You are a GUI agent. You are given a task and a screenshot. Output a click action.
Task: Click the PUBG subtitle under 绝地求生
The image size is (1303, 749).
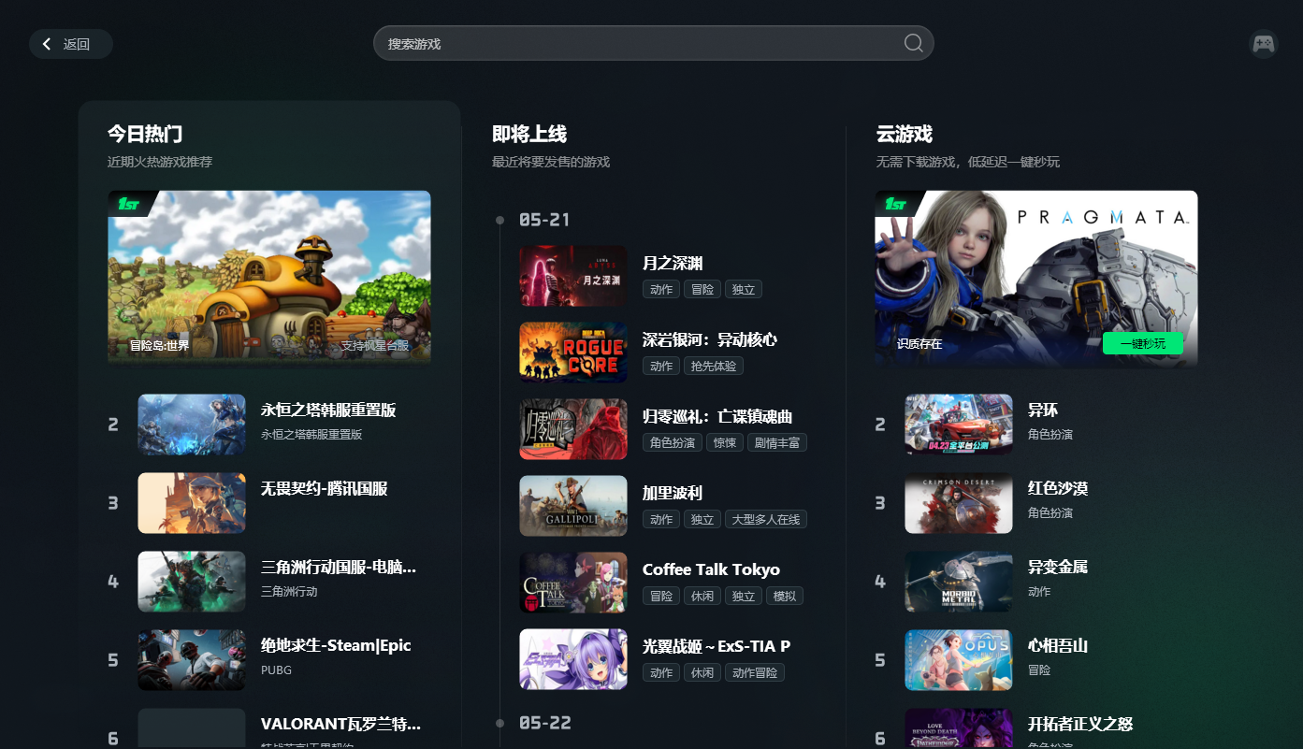point(277,670)
